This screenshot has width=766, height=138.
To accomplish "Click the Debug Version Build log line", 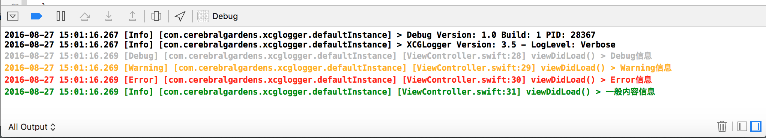I will pos(300,35).
